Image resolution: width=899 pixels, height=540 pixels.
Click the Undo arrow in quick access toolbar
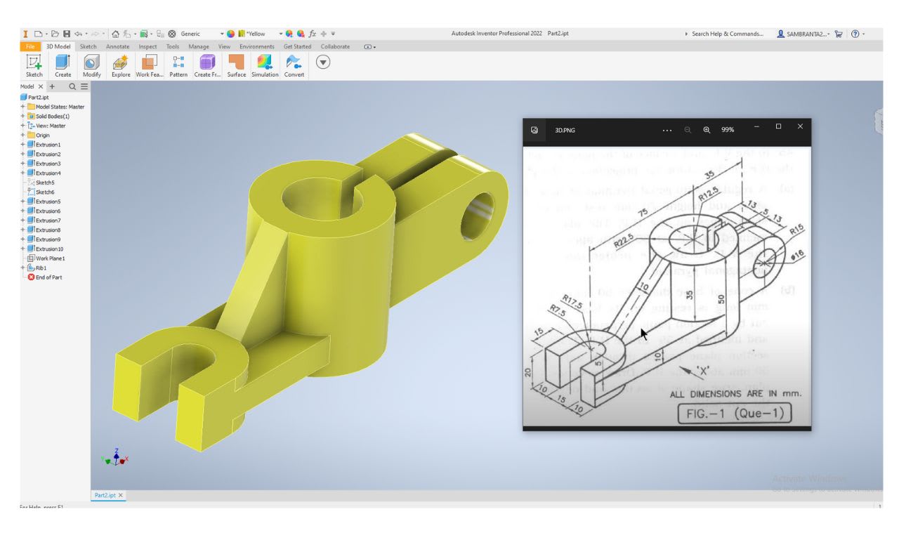tap(77, 34)
